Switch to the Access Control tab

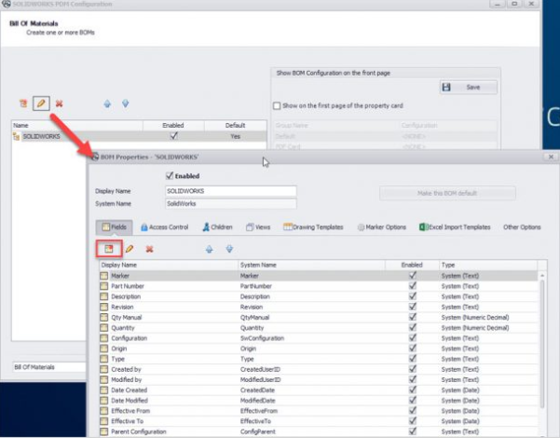164,226
